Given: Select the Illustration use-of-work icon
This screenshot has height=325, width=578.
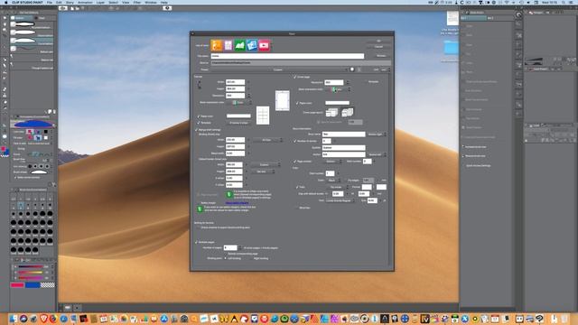Looking at the screenshot, I should pyautogui.click(x=217, y=45).
